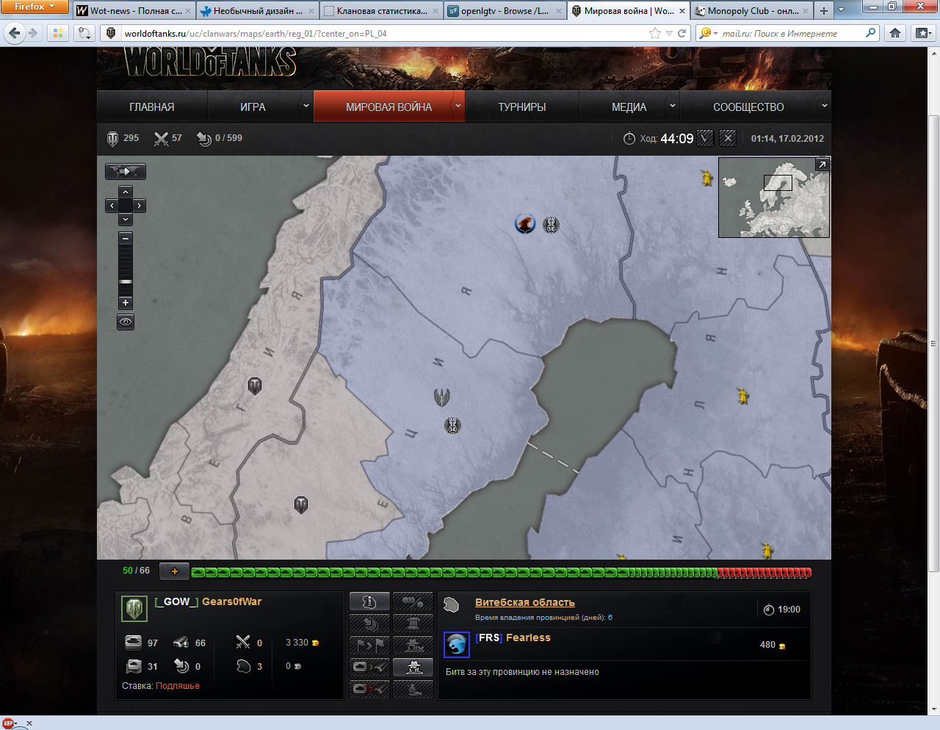Expand the ИГРА menu dropdown arrow
Screen dimensions: 940x730
pos(306,106)
